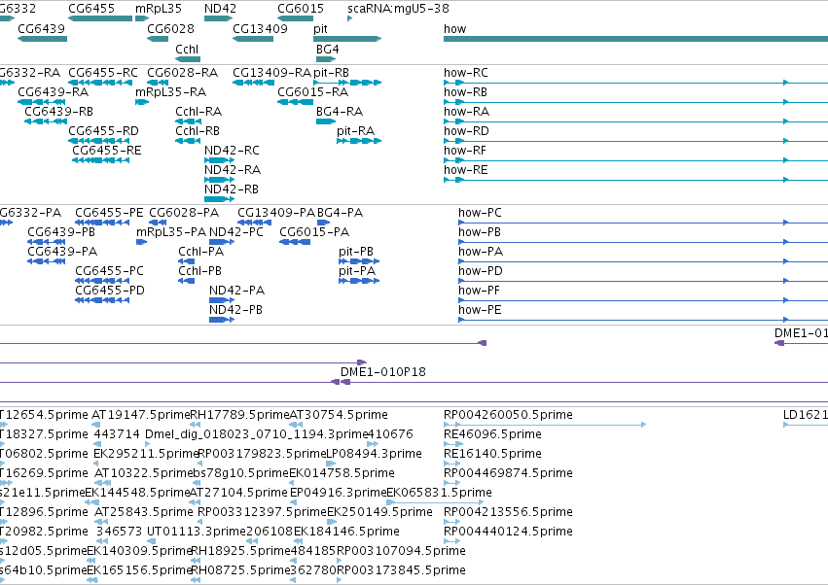Select the CG6455-RE transcript
This screenshot has width=828, height=585.
(101, 160)
